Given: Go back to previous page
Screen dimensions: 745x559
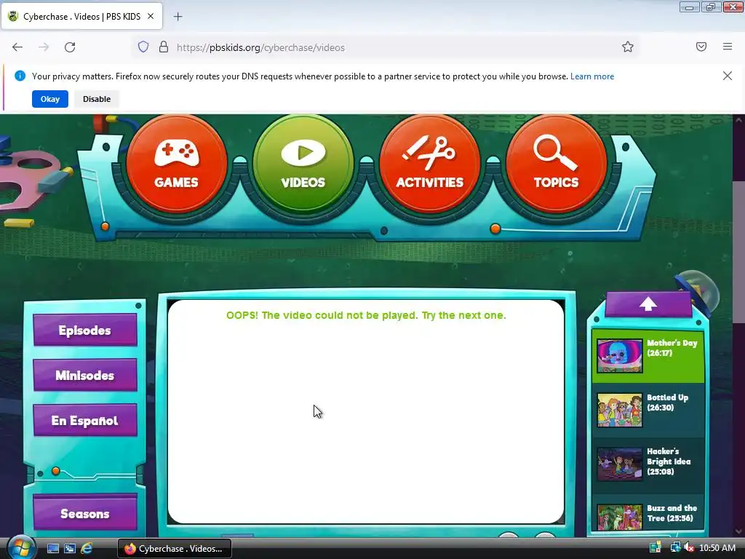Looking at the screenshot, I should [x=17, y=47].
